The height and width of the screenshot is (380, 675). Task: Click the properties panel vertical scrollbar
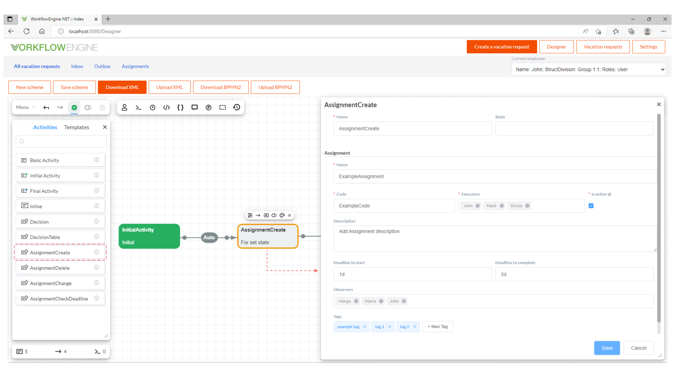click(x=659, y=218)
